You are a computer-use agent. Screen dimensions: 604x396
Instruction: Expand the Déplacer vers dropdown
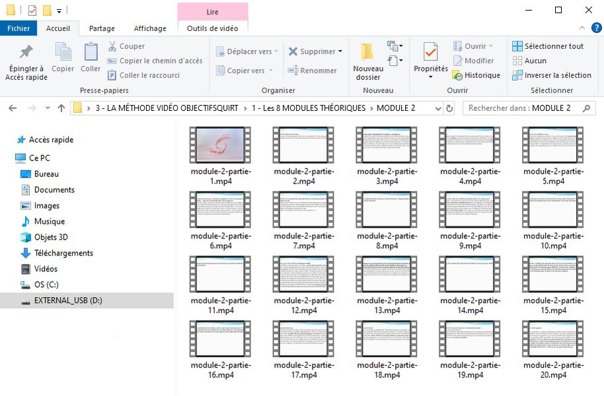pos(275,51)
